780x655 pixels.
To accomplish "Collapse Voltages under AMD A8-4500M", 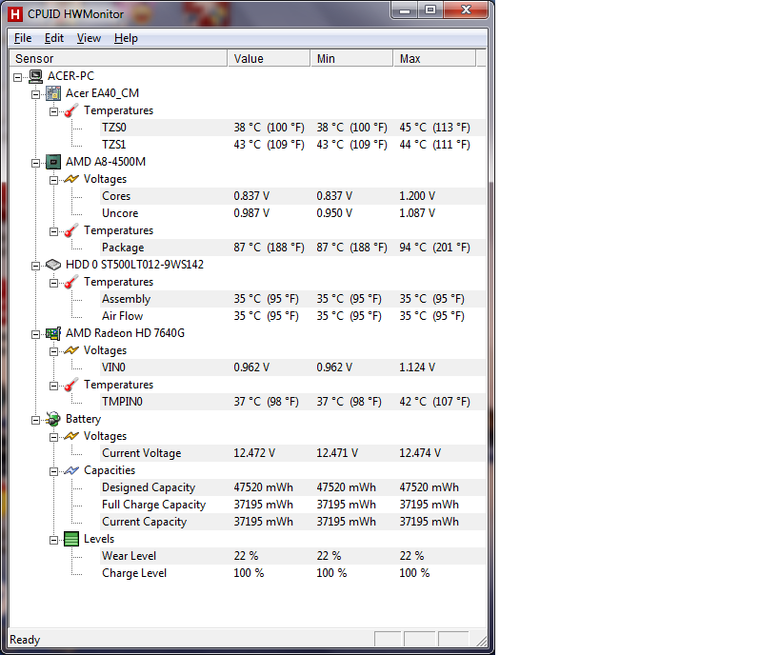I will pos(53,180).
